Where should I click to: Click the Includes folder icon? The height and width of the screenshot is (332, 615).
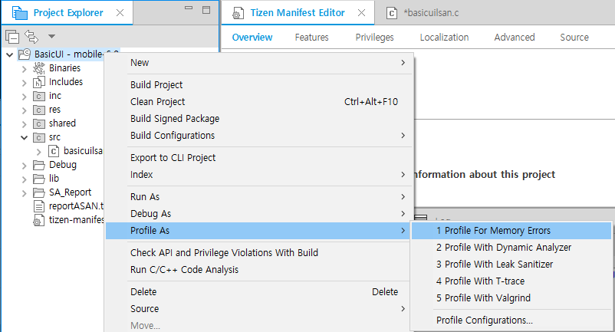(38, 82)
